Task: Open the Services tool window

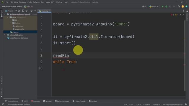Action: (x=93, y=101)
